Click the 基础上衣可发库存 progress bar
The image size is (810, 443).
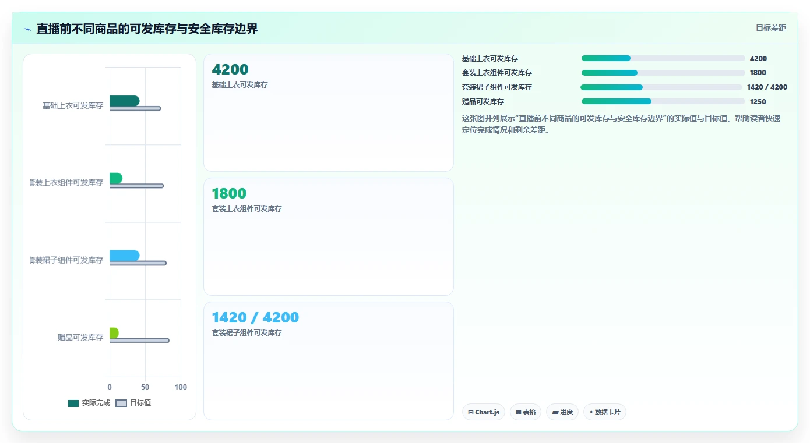(x=663, y=58)
